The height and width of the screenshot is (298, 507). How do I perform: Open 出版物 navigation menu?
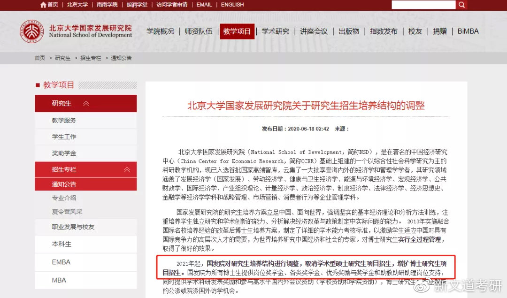[349, 31]
